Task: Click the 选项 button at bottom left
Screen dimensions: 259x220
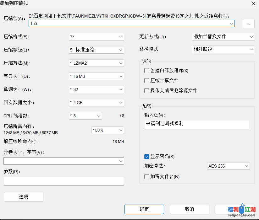Action: click(24, 197)
